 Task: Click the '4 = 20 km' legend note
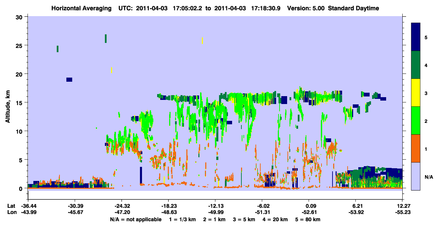[x=275, y=219]
